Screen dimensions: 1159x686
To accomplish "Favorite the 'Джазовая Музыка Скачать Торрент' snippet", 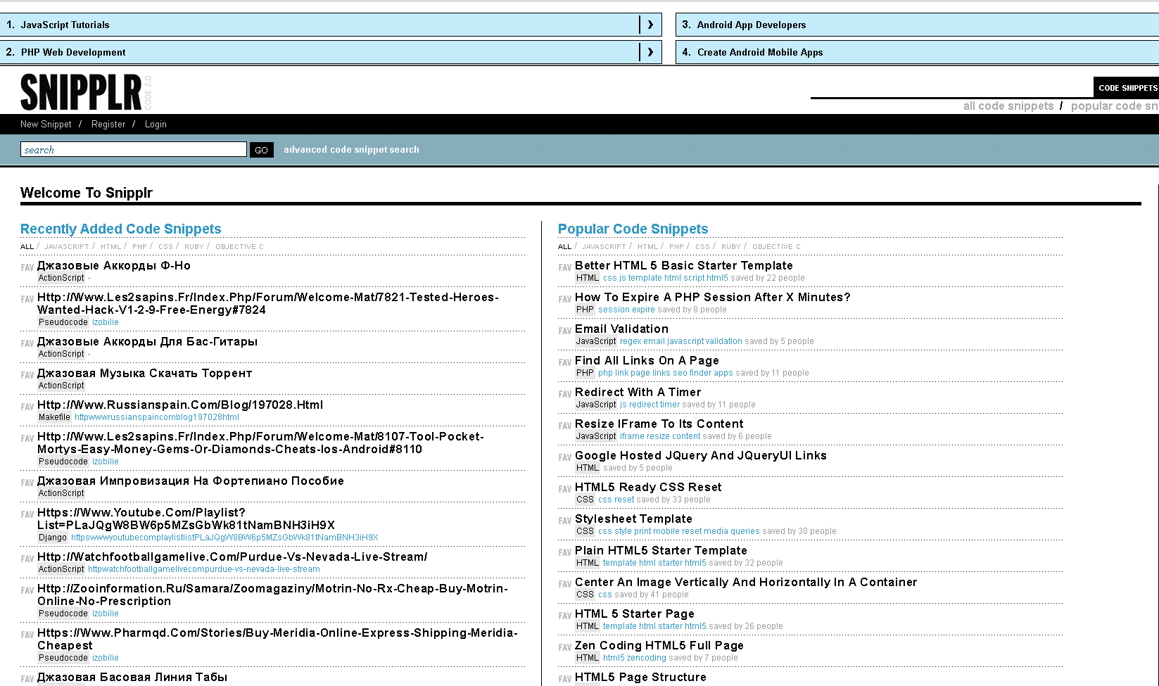I will point(27,375).
